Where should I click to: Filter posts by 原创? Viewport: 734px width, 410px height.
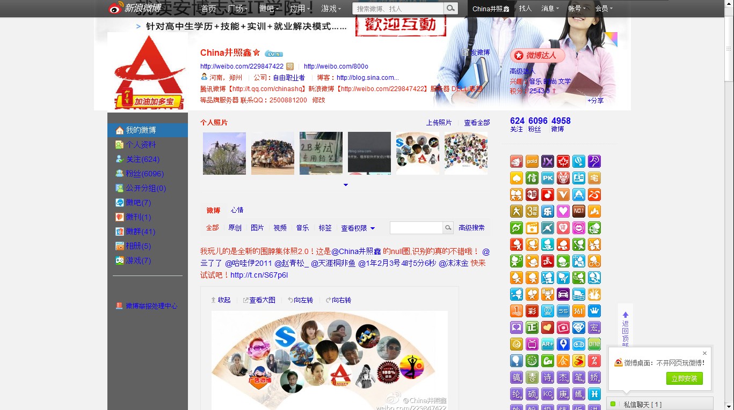tap(235, 228)
